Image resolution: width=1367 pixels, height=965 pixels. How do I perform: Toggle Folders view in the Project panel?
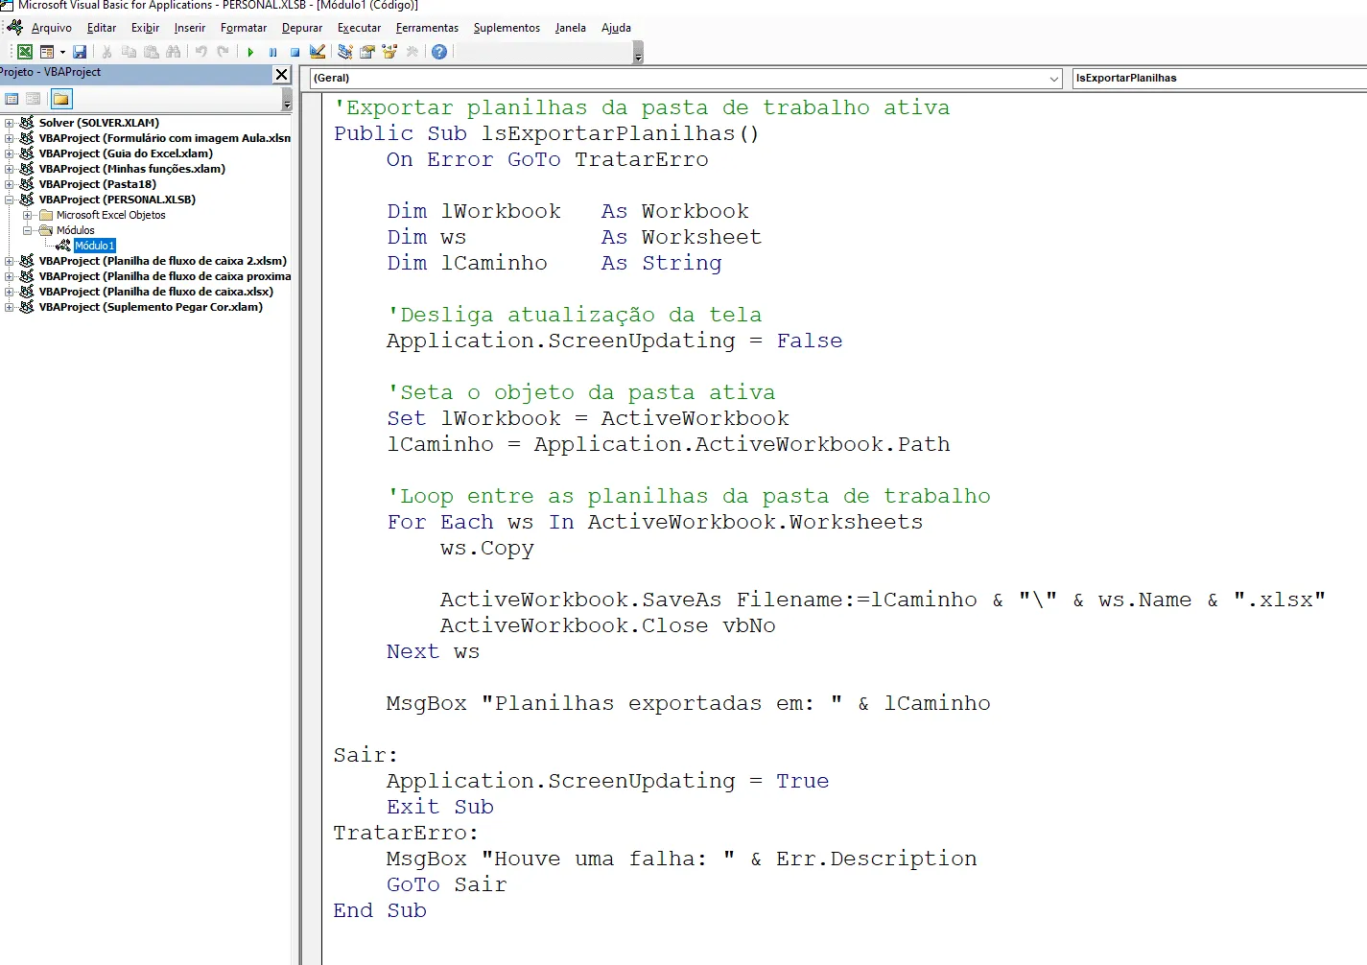(61, 99)
